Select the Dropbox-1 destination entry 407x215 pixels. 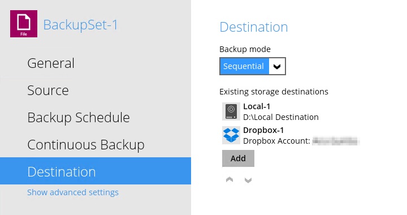(x=291, y=135)
